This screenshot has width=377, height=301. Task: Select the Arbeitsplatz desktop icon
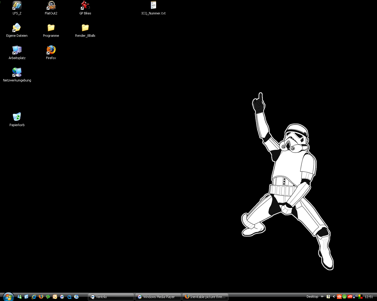pyautogui.click(x=17, y=53)
